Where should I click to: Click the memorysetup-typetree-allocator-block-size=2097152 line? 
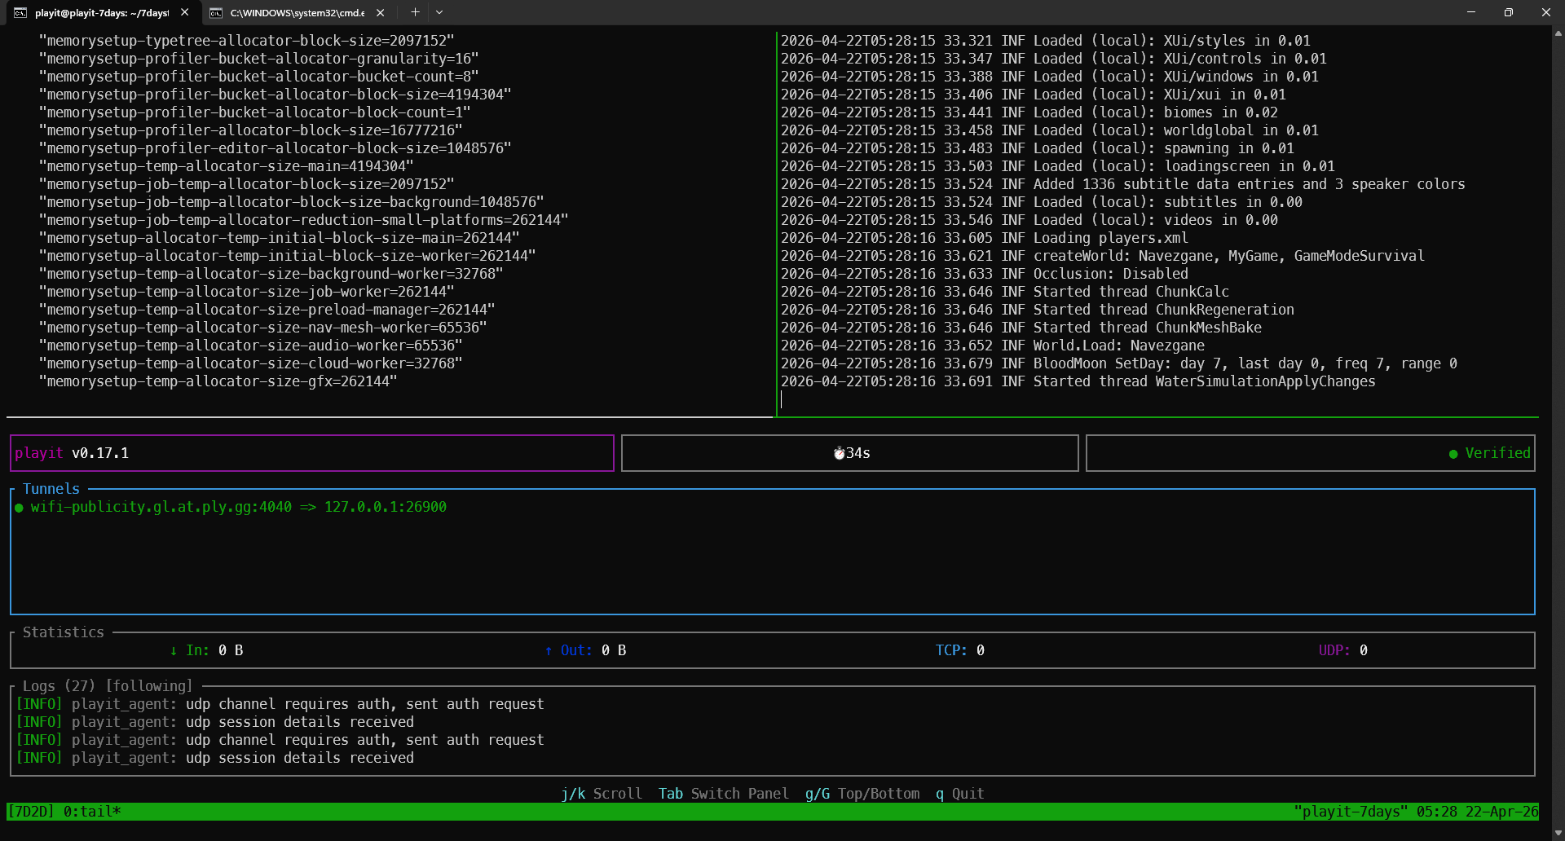point(247,41)
